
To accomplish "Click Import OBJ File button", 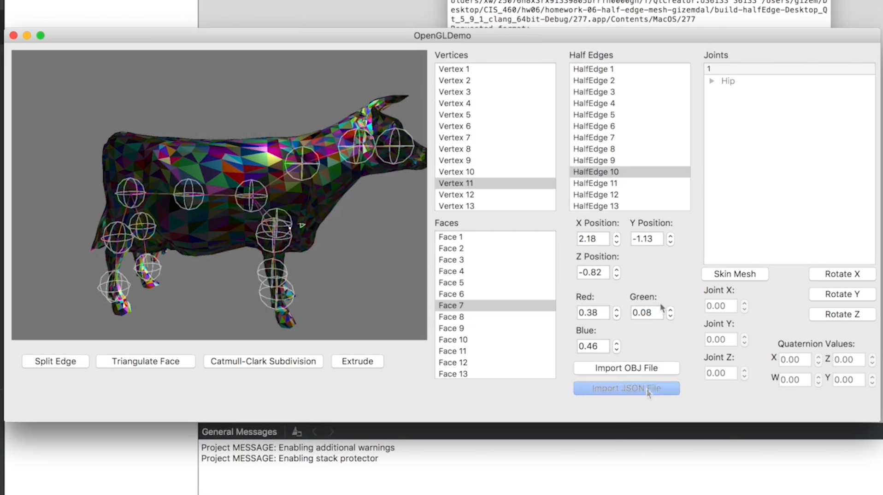I will [626, 368].
